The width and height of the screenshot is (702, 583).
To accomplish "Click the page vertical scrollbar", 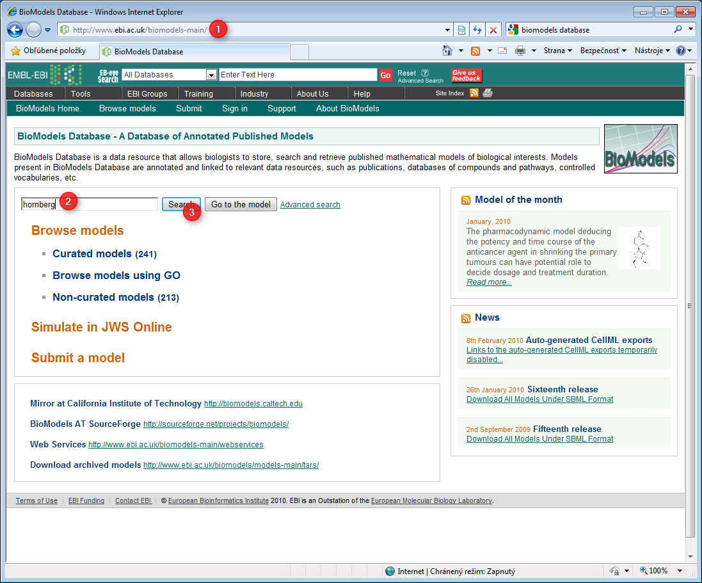I will (690, 307).
